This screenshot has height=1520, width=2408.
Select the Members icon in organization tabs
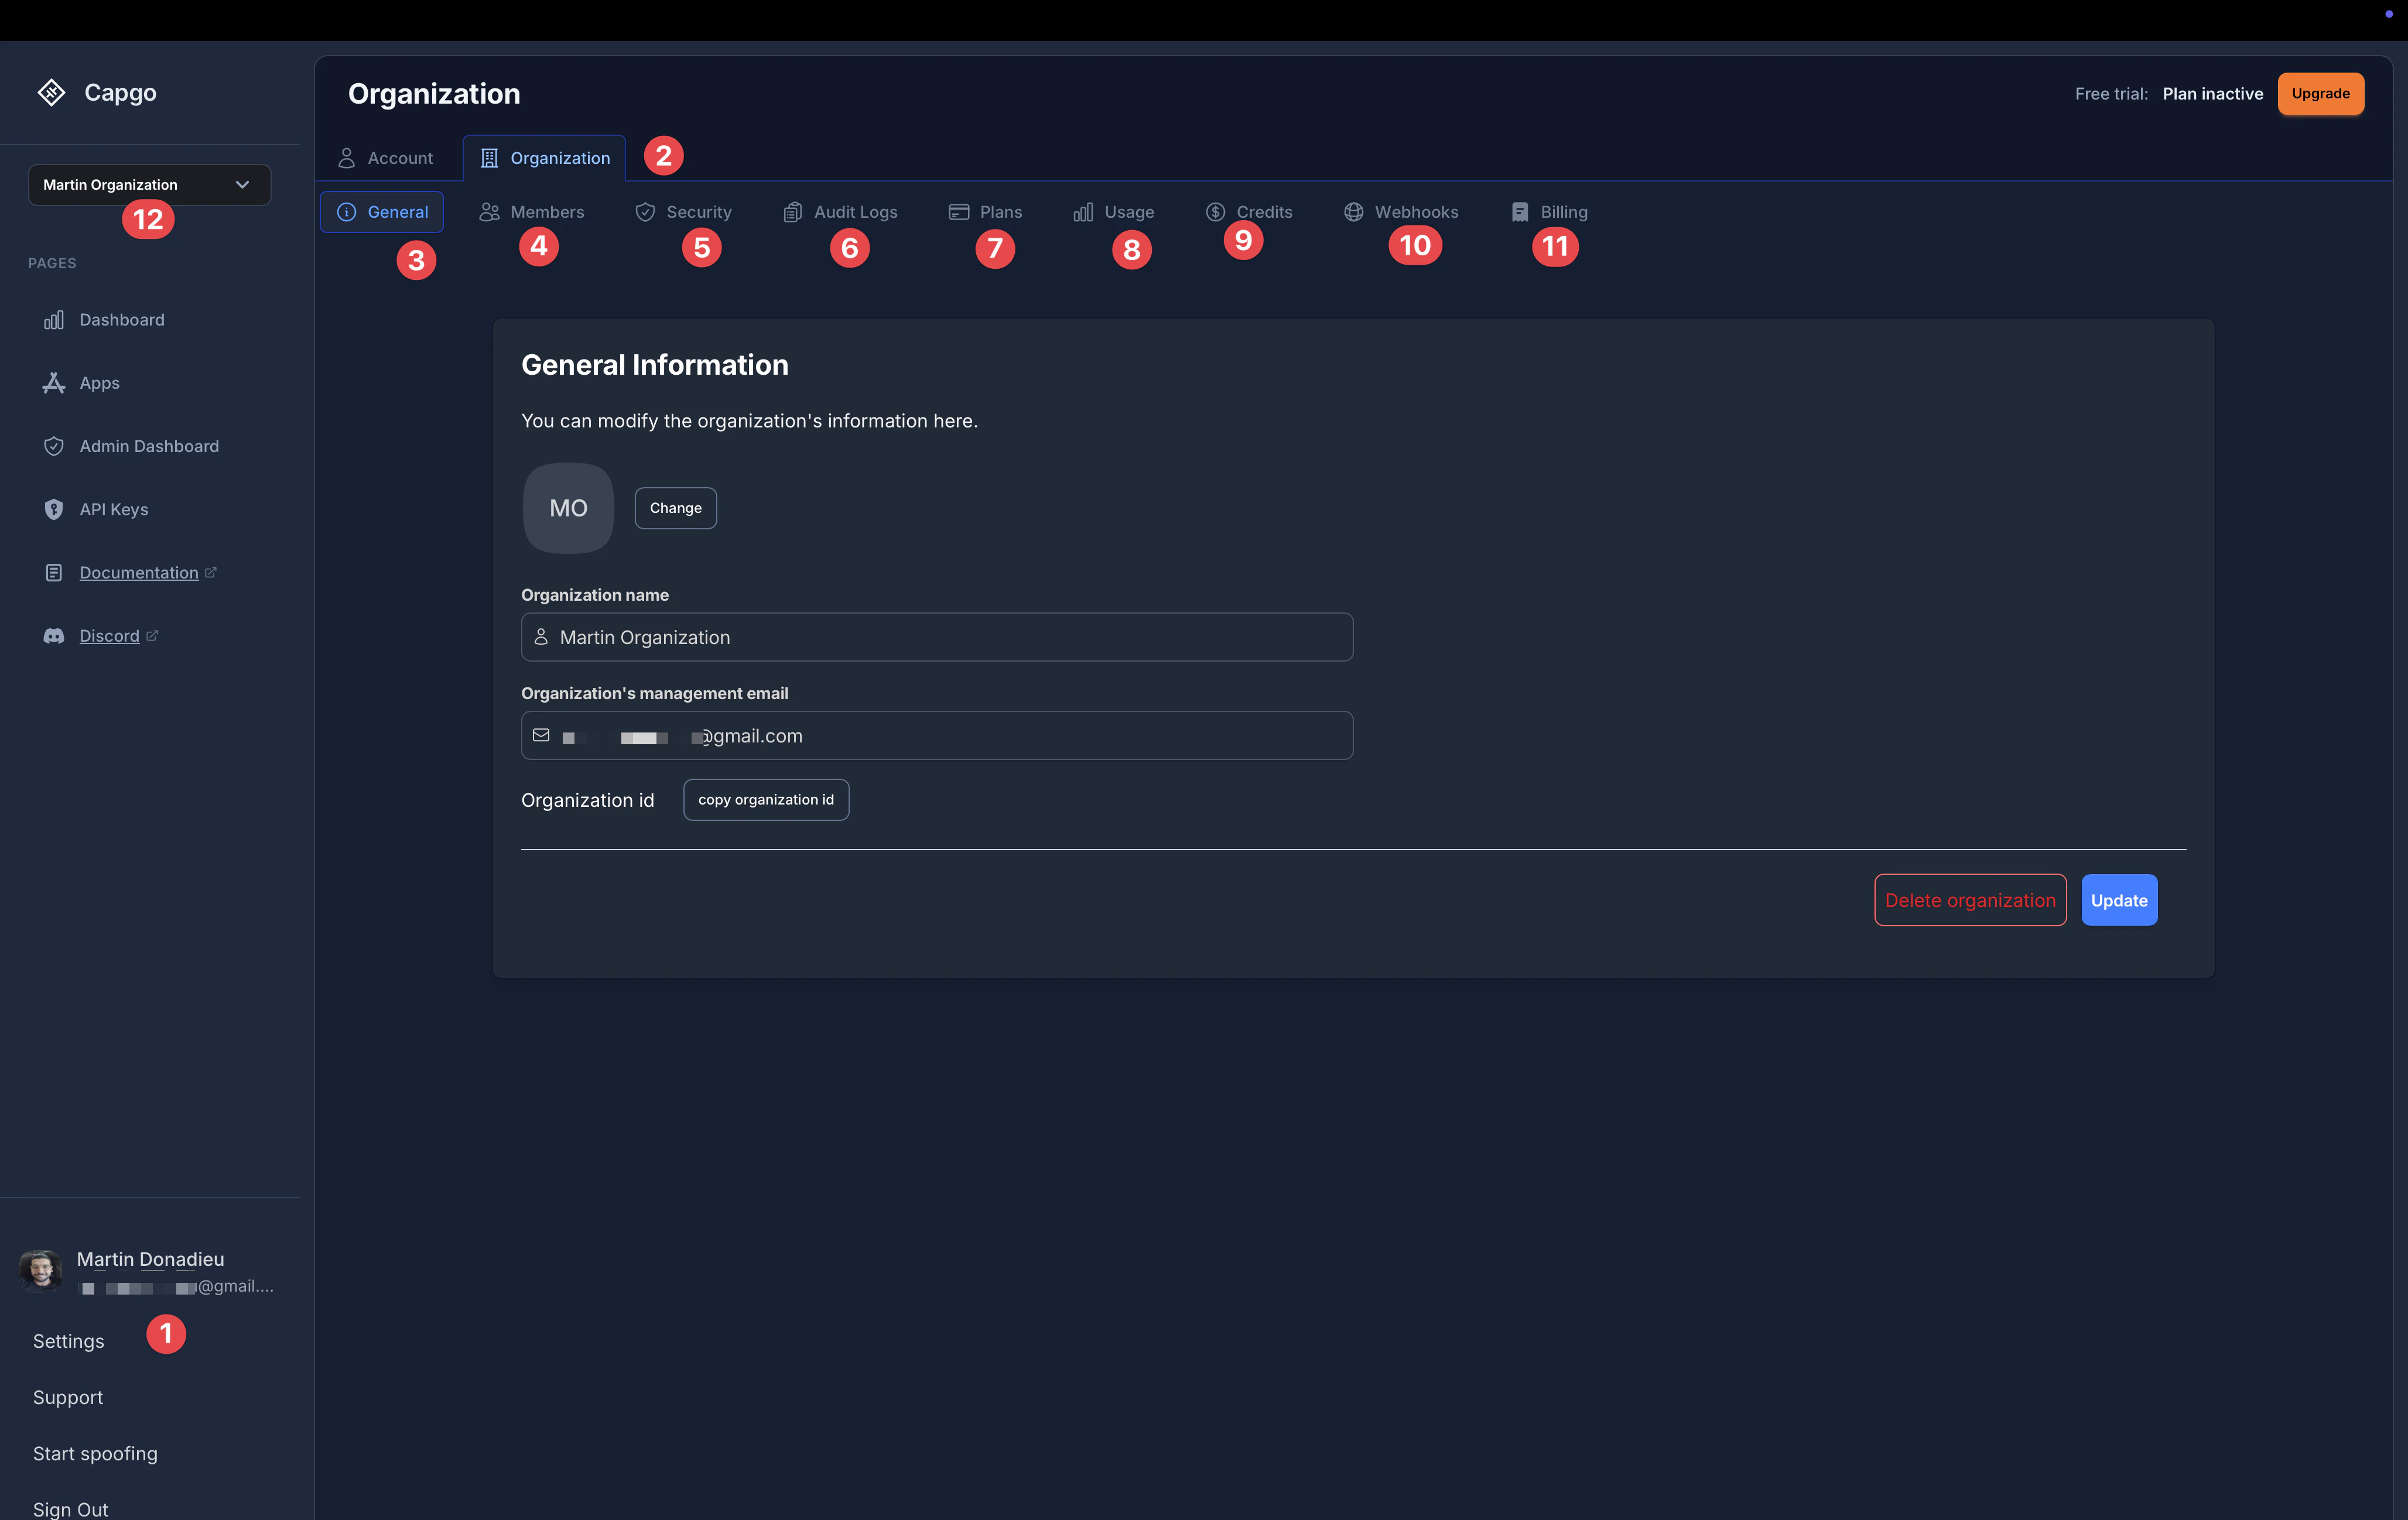(x=490, y=211)
